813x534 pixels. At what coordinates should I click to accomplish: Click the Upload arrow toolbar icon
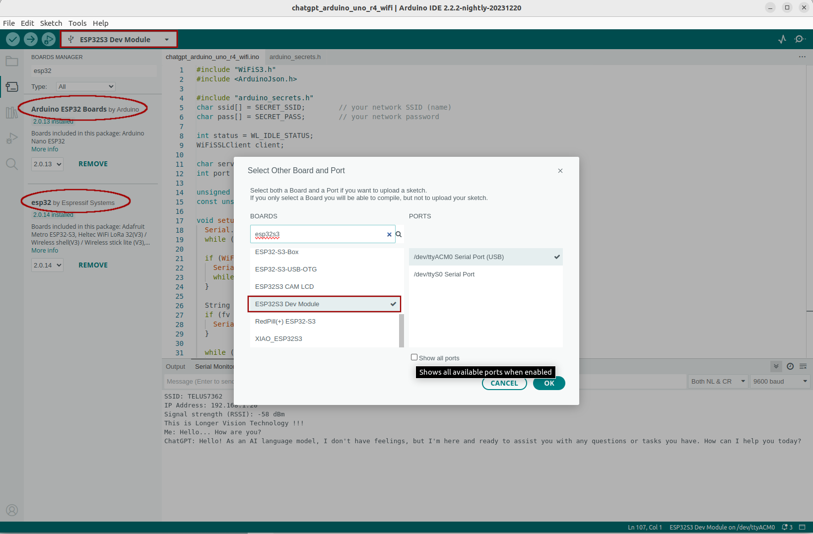click(31, 39)
